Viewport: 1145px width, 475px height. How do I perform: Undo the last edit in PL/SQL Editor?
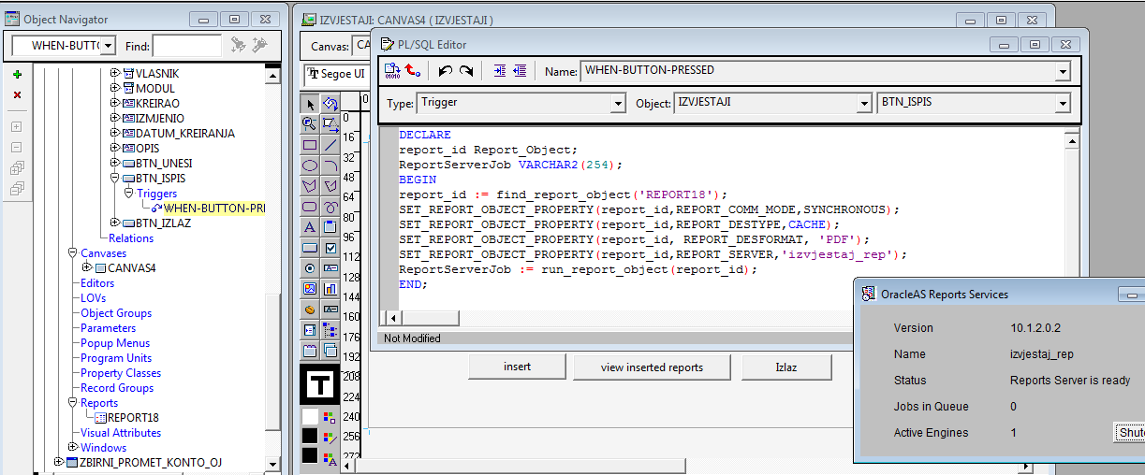coord(446,71)
